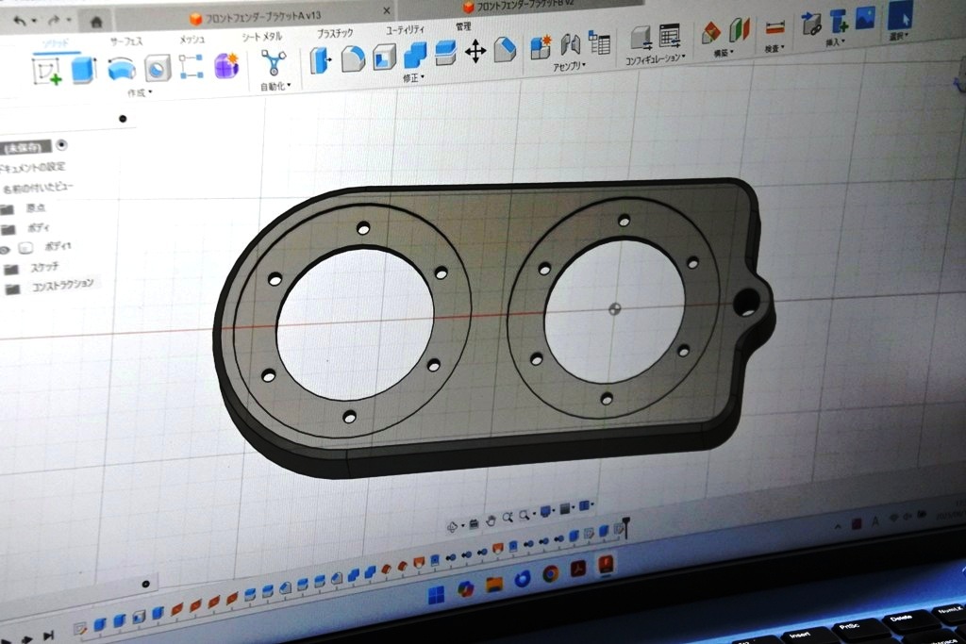Select the Revolve tool icon

coord(122,69)
